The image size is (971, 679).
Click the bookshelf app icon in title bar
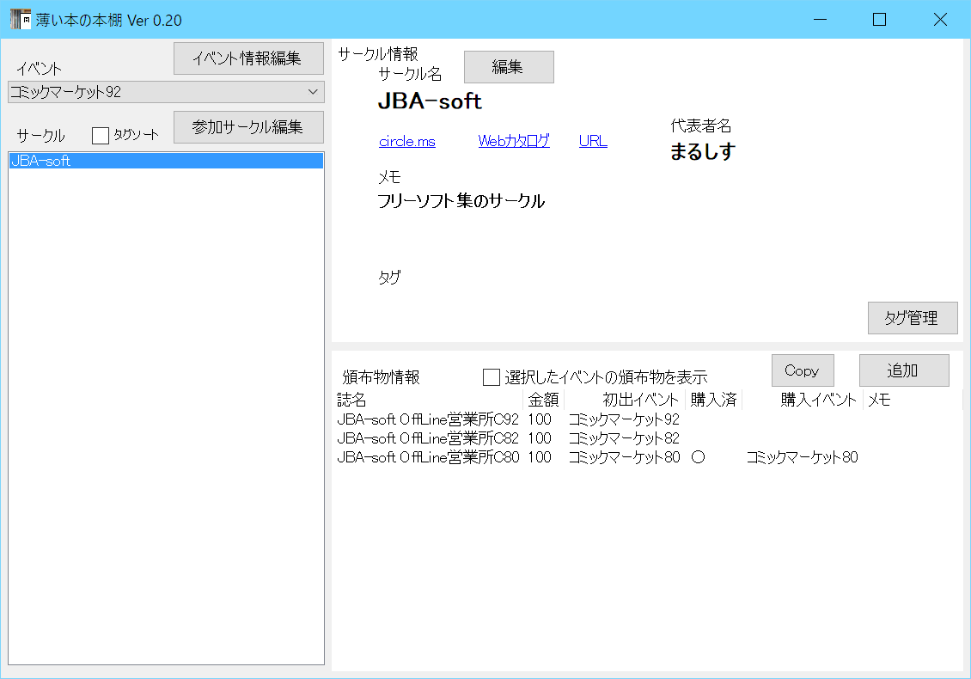21,19
